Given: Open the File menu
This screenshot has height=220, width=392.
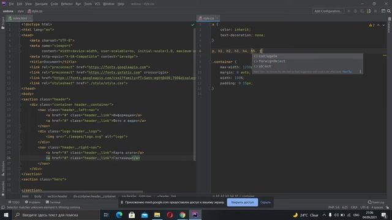Looking at the screenshot, I should point(11,4).
